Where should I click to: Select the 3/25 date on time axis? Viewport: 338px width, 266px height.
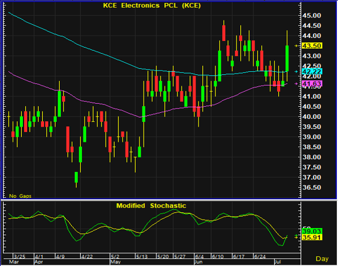(x=19, y=256)
